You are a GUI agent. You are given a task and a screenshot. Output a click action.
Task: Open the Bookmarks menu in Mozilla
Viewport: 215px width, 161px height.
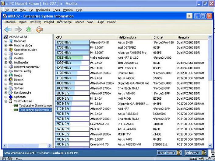tap(43, 10)
